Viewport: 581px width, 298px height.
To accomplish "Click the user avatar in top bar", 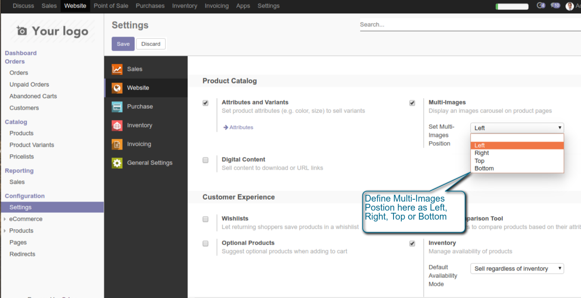I will (x=569, y=6).
